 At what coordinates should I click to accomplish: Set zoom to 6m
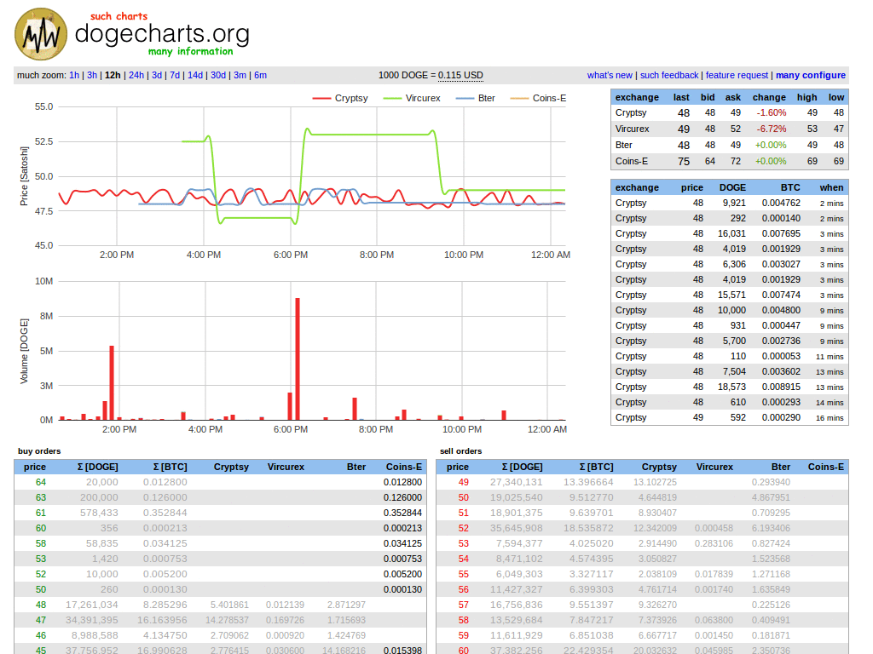tap(261, 75)
